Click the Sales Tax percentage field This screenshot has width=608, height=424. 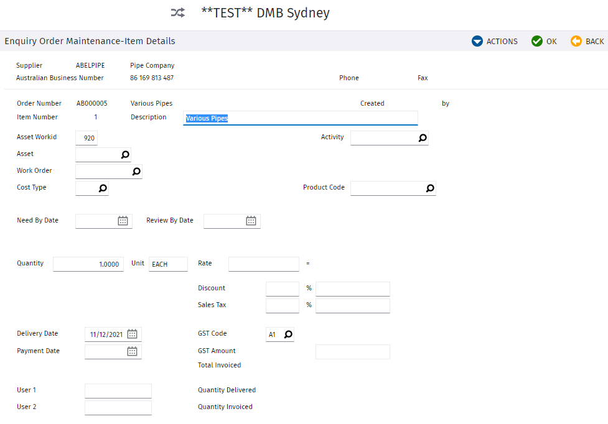pyautogui.click(x=283, y=305)
